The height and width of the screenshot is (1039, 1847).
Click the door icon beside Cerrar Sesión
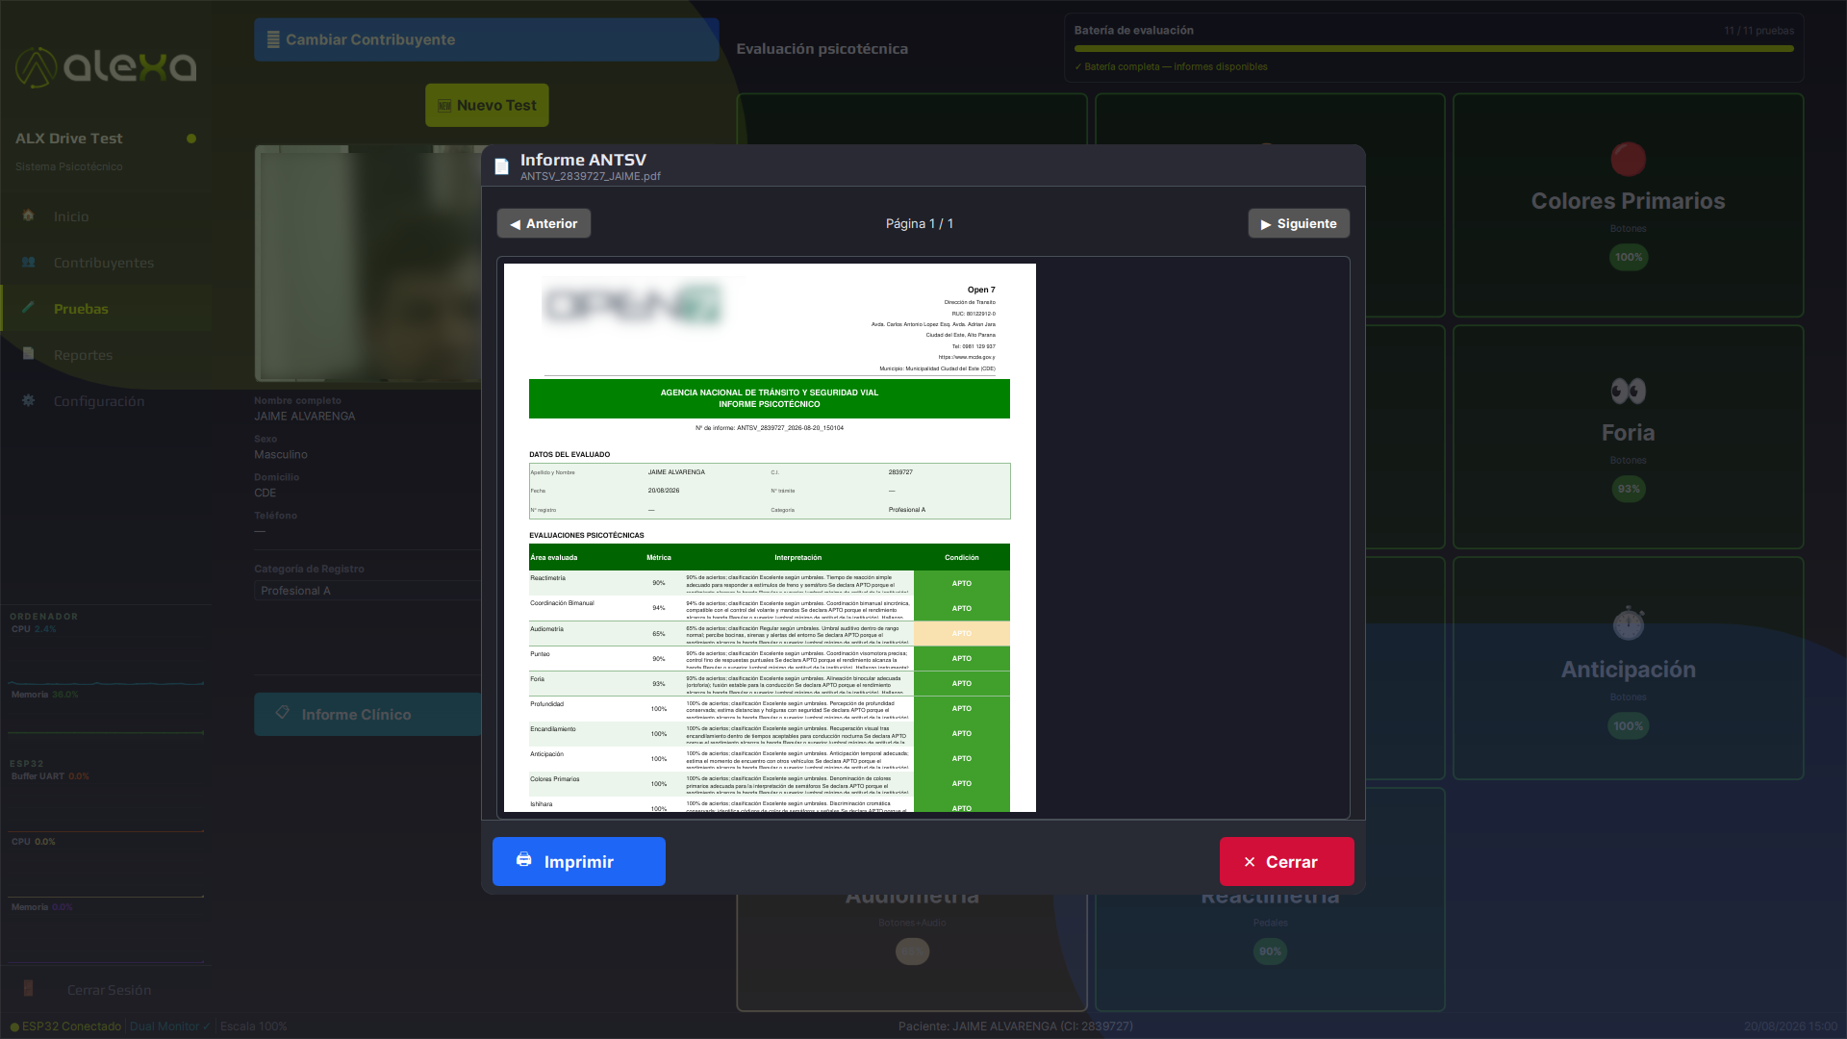click(x=29, y=989)
